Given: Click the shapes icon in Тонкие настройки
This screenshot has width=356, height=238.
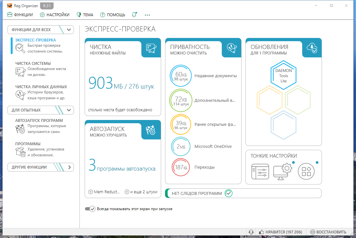Looking at the screenshot, I should [306, 172].
